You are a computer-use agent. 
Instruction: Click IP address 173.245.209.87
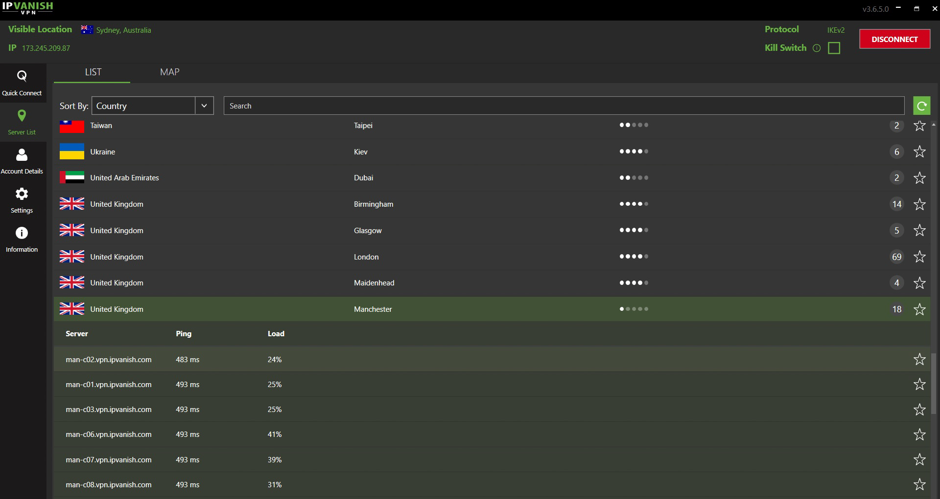(x=46, y=48)
